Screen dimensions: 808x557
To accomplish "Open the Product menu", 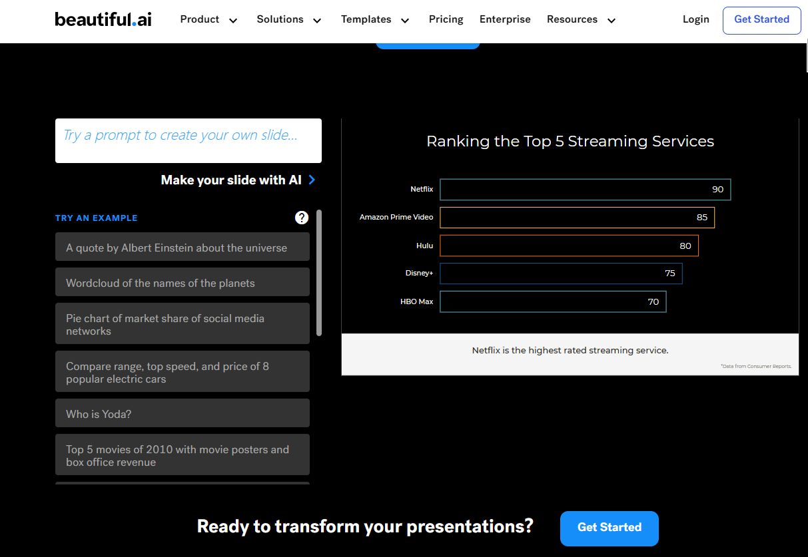I will (200, 19).
